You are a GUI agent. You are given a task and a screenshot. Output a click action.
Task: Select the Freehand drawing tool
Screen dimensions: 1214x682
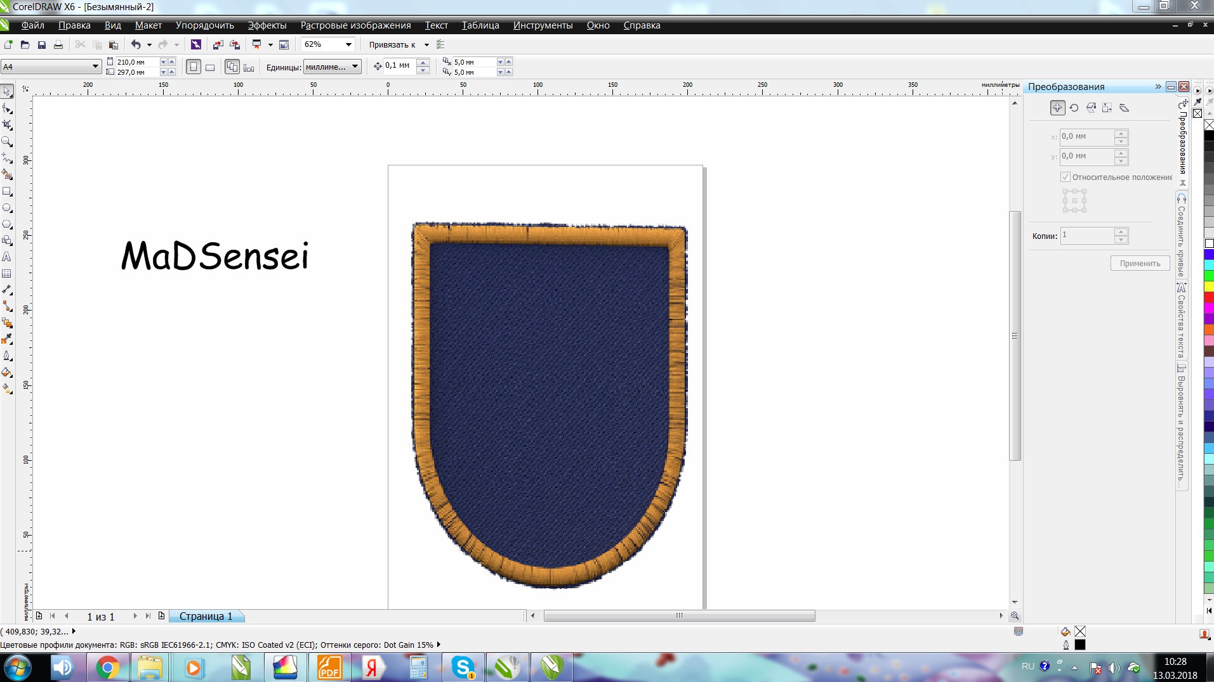(x=7, y=158)
